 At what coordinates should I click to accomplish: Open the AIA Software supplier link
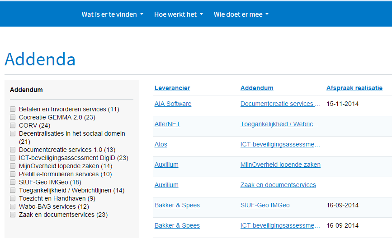(x=173, y=104)
